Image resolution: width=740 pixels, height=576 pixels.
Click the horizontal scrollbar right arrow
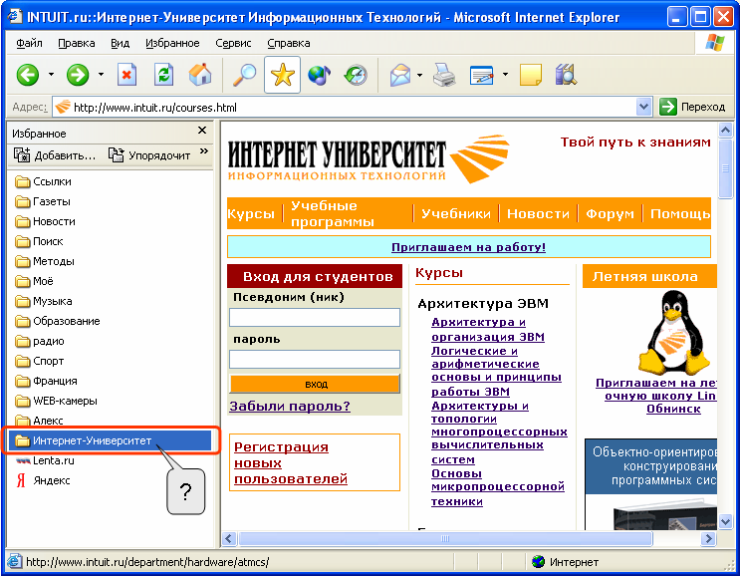pos(708,539)
